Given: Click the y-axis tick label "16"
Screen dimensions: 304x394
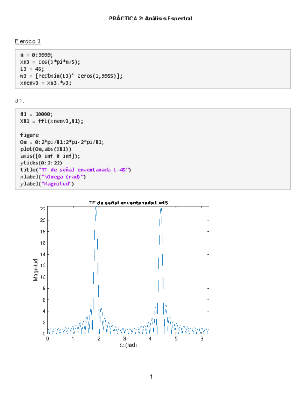Looking at the screenshot, I should 43,243.
